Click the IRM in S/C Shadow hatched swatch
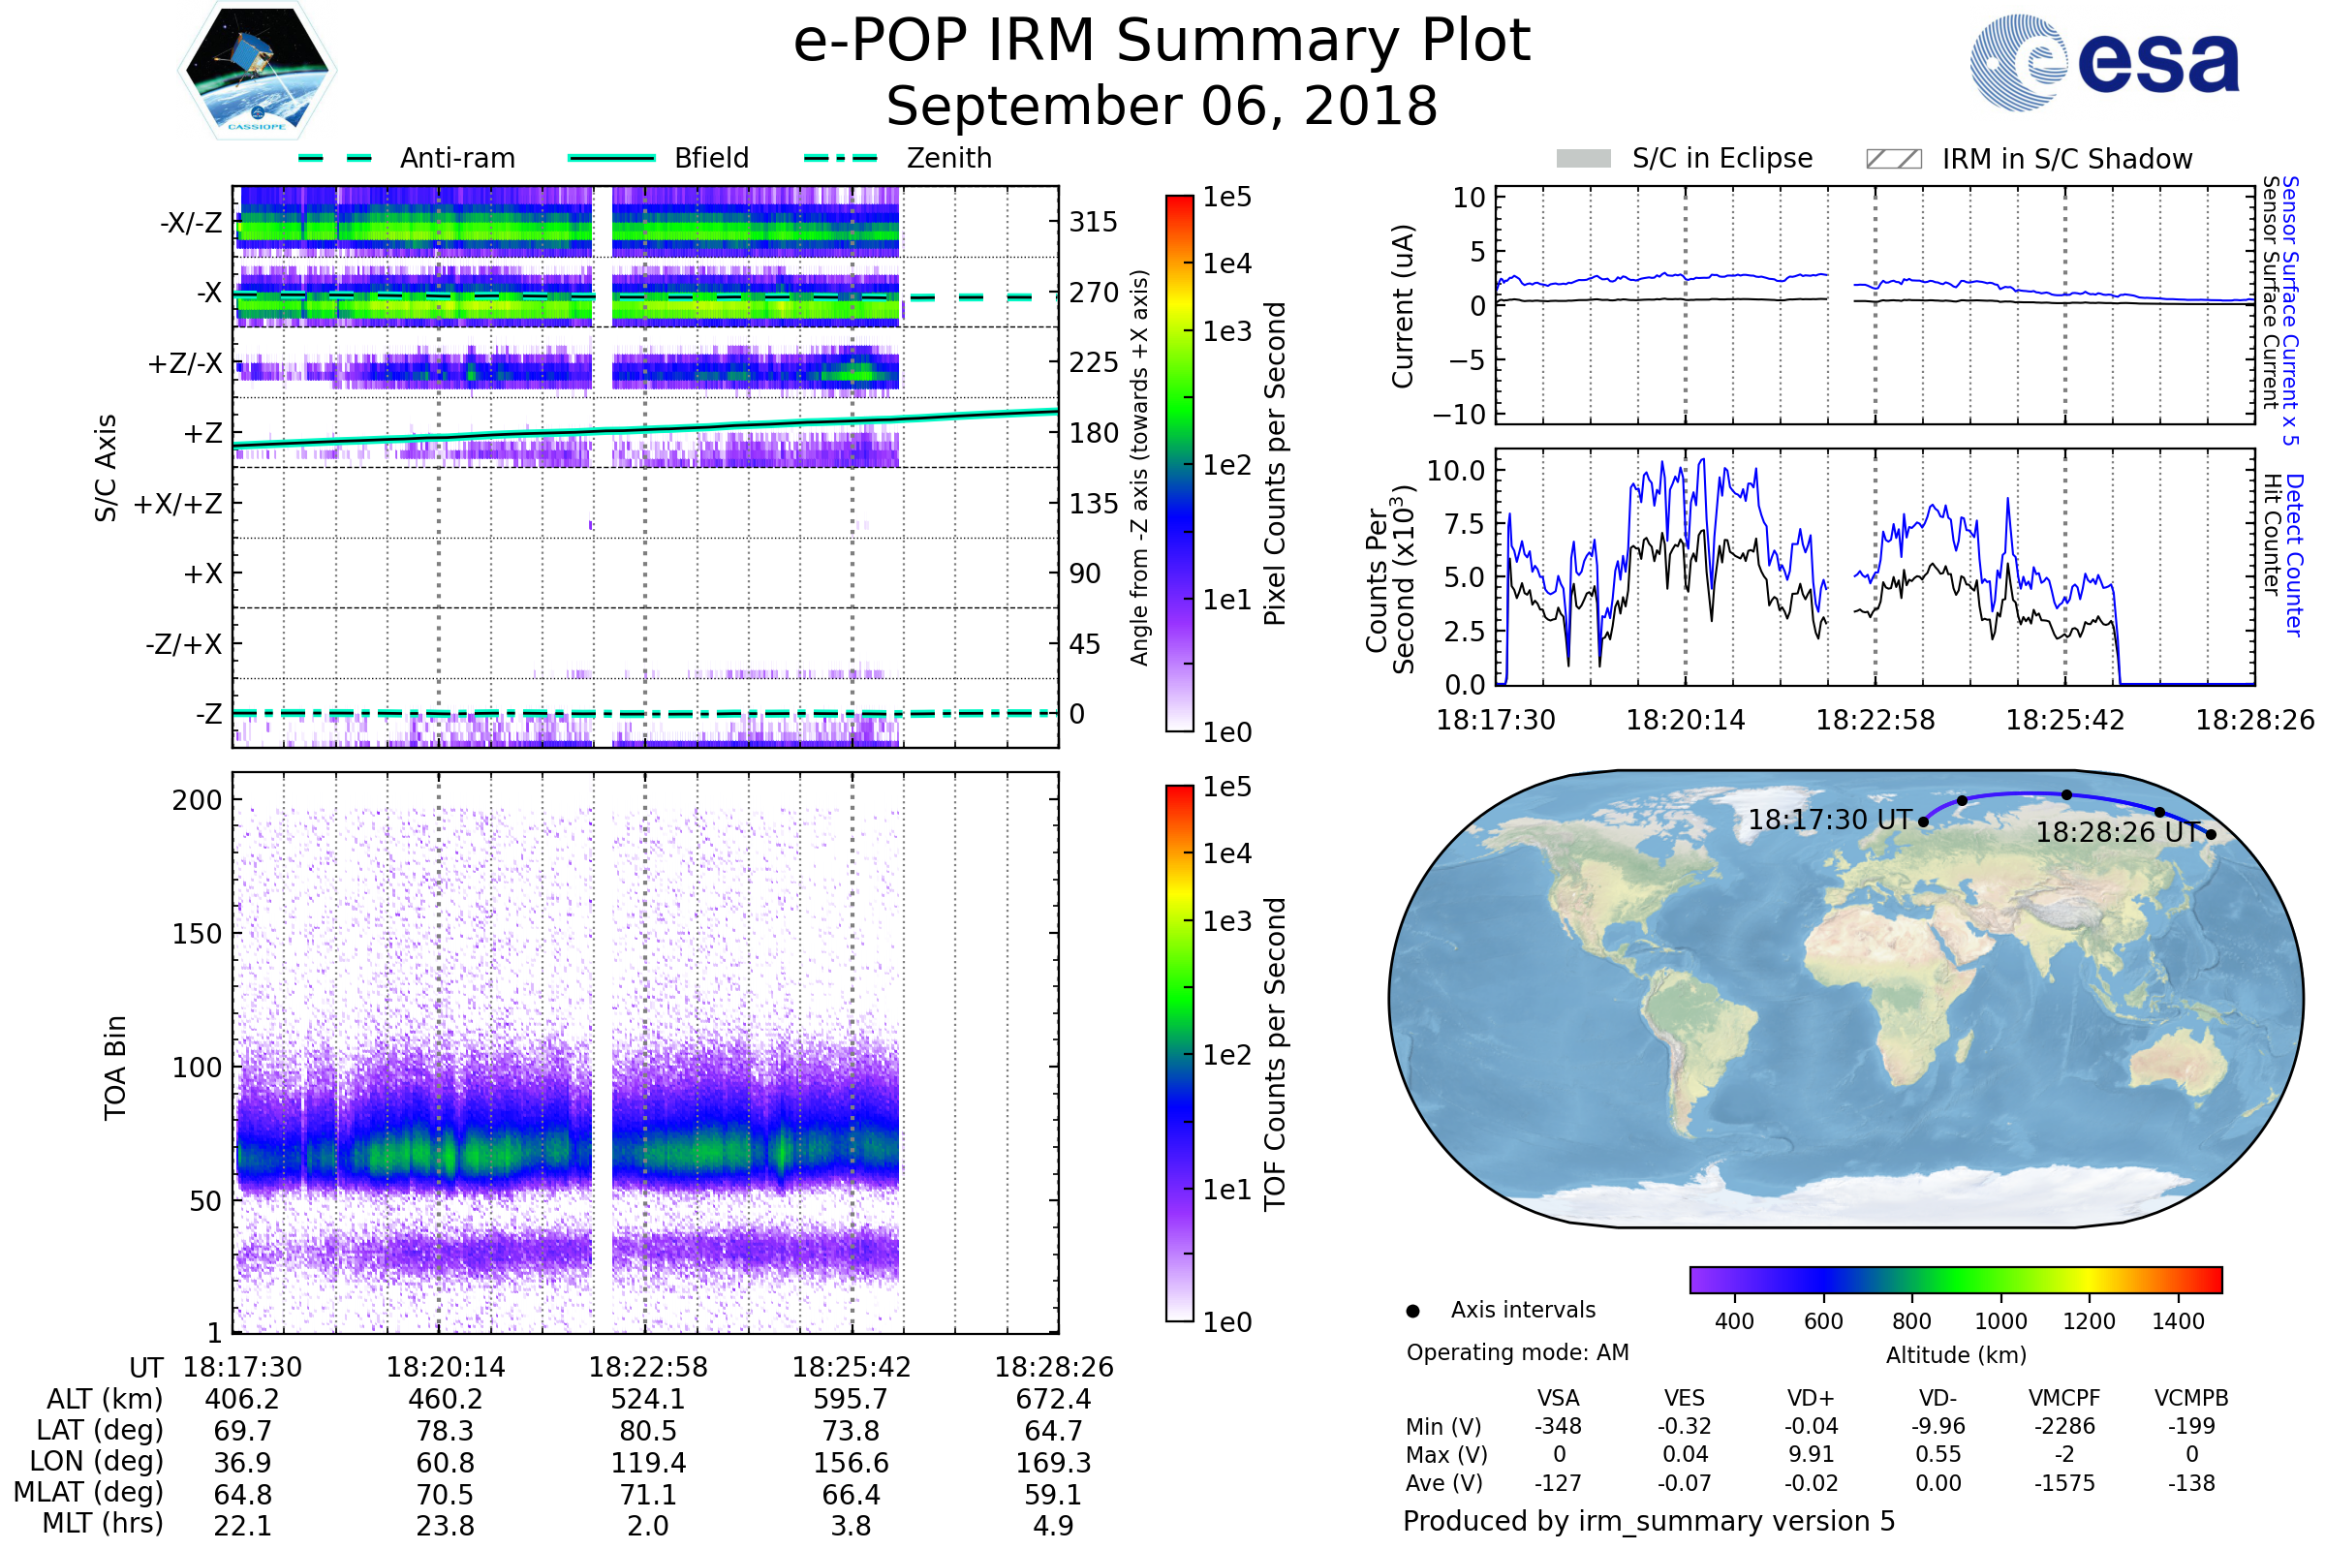Screen dimensions: 2325x1550 tap(1893, 159)
